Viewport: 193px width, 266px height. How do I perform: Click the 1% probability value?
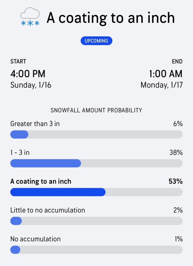[x=178, y=239]
